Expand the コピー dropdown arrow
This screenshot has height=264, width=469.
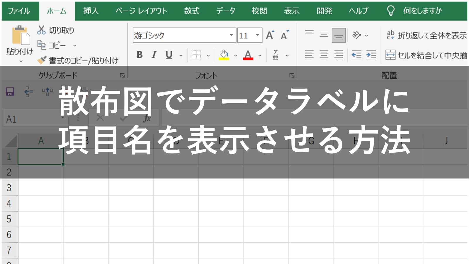[75, 46]
